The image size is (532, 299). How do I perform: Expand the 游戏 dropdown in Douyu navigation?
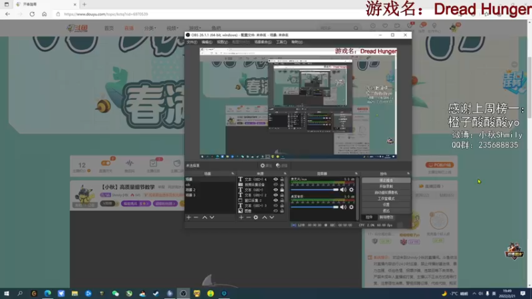coord(195,28)
